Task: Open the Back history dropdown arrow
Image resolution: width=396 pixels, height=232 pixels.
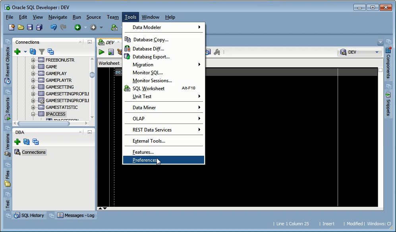Action: 85,27
